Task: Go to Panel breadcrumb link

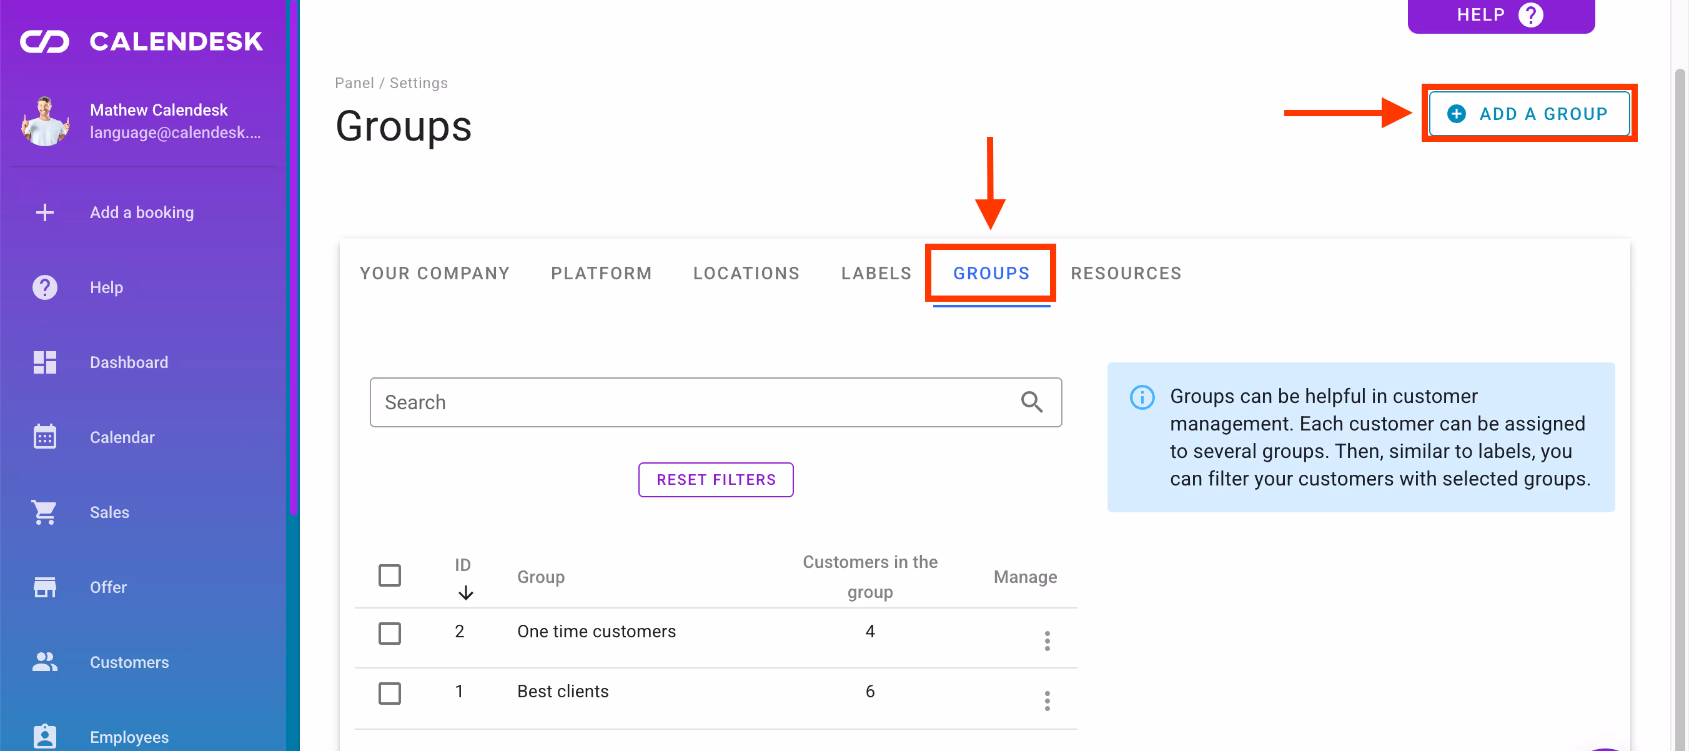Action: (x=354, y=82)
